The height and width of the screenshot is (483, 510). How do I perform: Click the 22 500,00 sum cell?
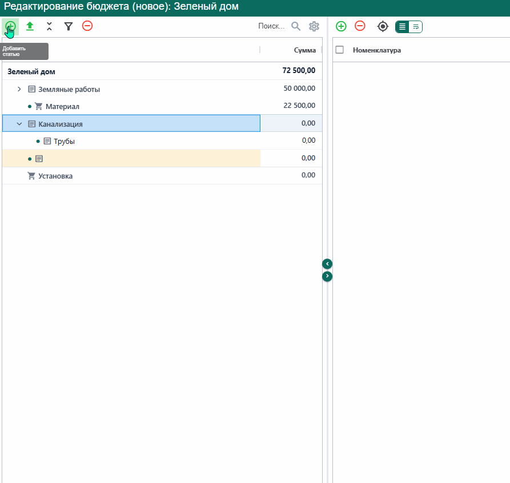299,106
